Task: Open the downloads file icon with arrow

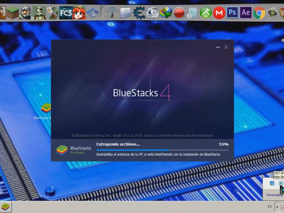Action: (192, 13)
